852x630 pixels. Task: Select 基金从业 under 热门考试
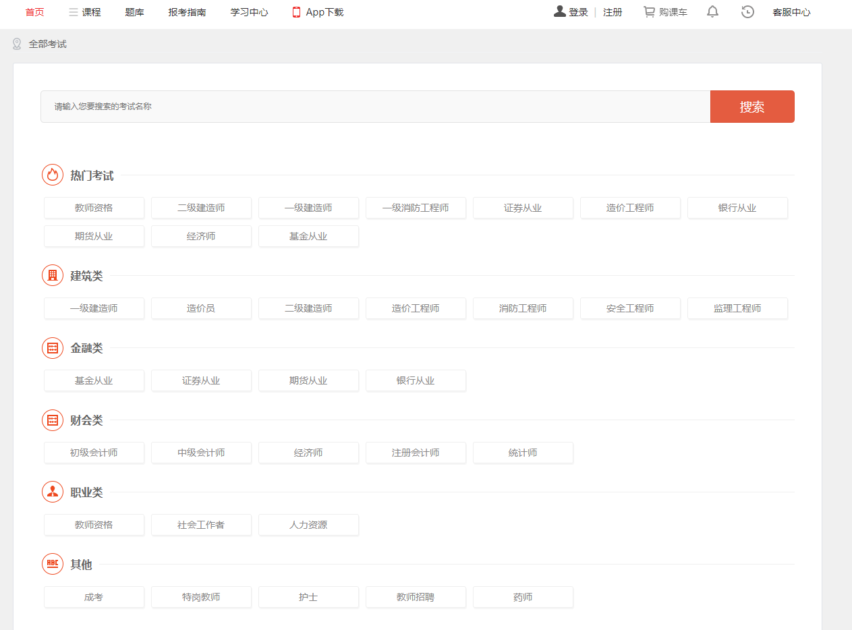(x=308, y=236)
